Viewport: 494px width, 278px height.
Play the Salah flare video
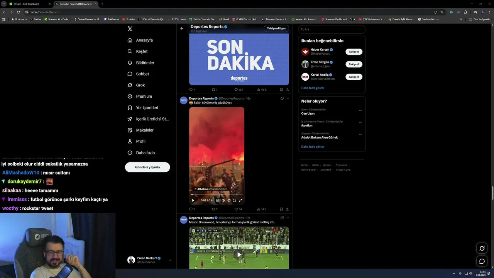pos(193,200)
